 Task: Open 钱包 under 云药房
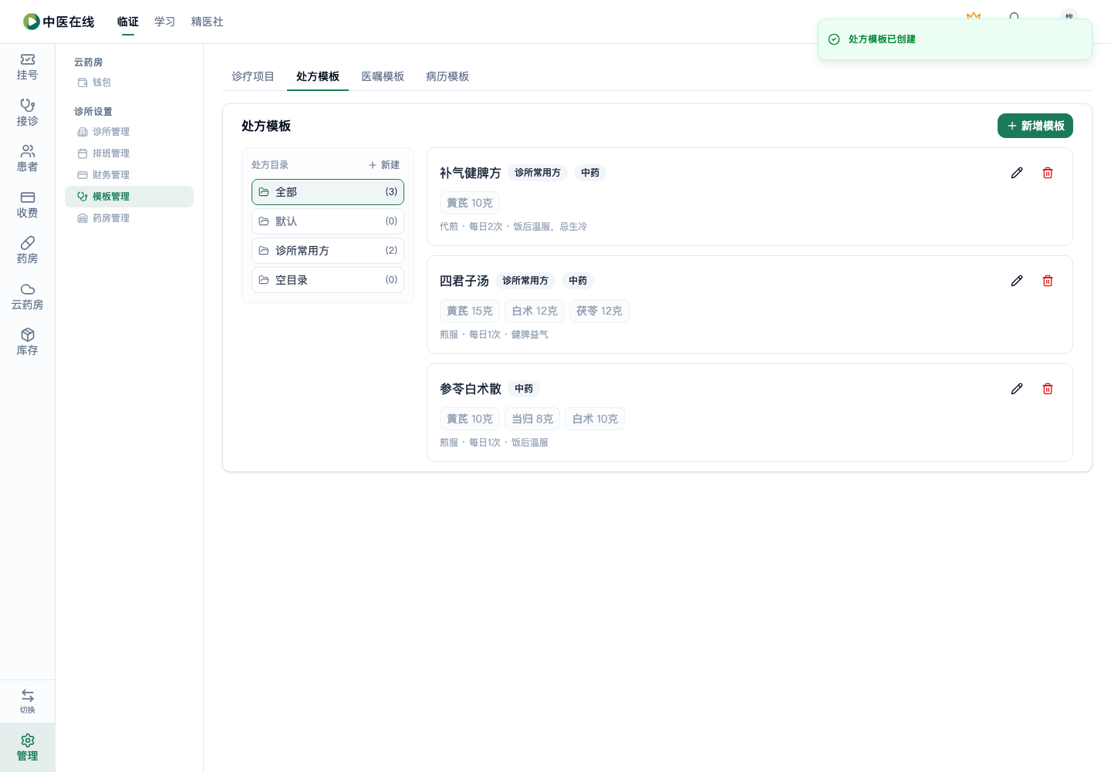pyautogui.click(x=129, y=83)
